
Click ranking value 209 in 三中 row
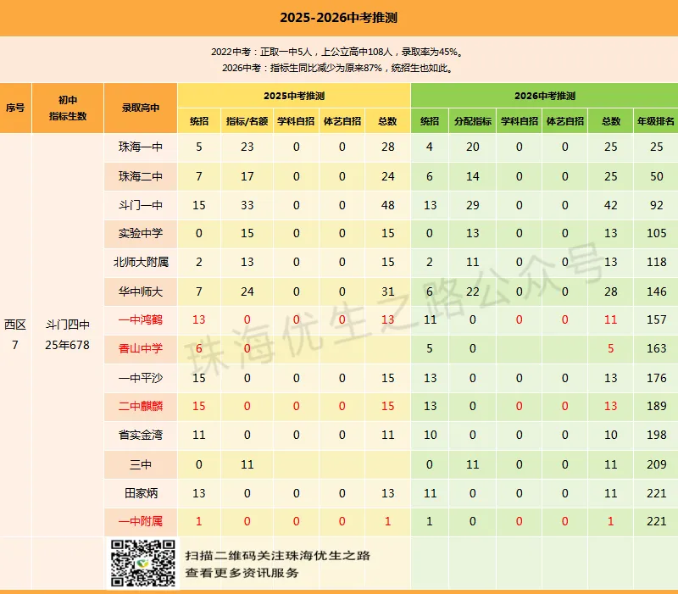656,464
